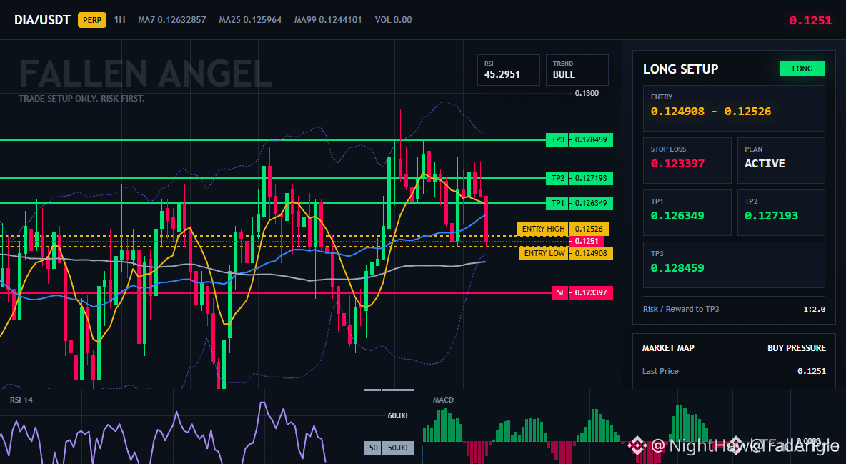Click the MA25 0.125964 indicator value
The image size is (846, 464).
250,20
